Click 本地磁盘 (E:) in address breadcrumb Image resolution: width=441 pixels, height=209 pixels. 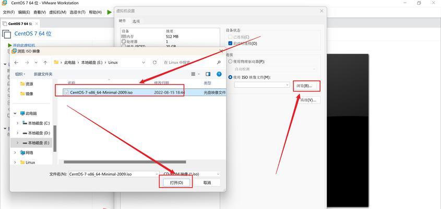pyautogui.click(x=92, y=63)
